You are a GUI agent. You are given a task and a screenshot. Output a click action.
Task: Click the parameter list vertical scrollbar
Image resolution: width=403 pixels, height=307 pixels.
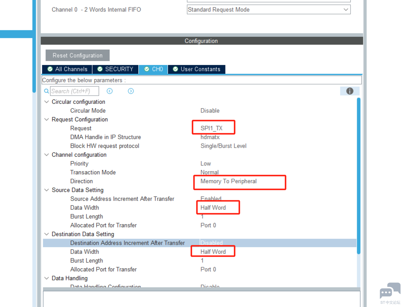coord(359,176)
